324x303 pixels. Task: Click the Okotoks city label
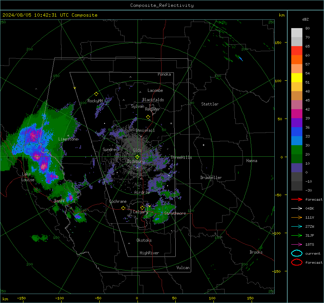144,240
